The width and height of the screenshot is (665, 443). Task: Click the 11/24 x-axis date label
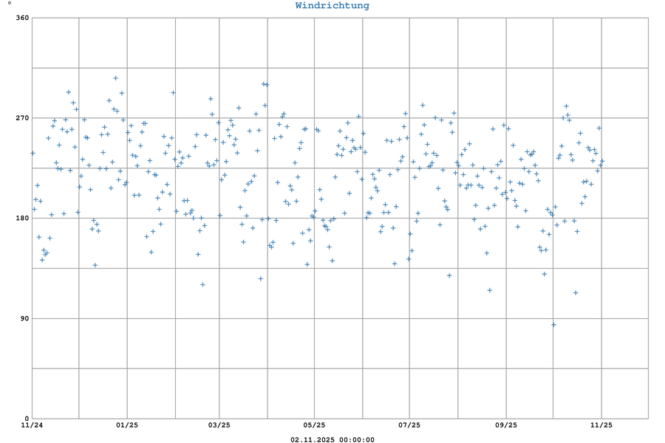[x=32, y=425]
